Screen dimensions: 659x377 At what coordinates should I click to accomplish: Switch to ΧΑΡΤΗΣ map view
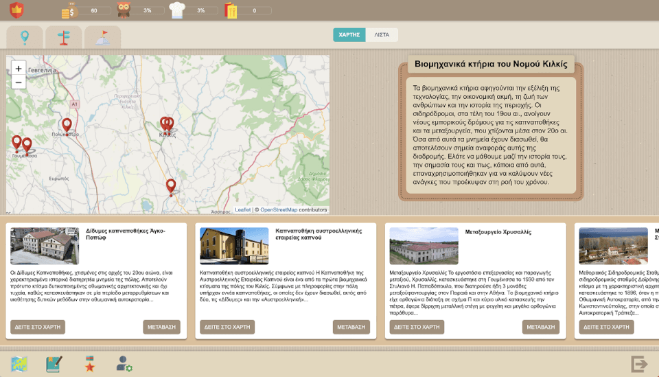pyautogui.click(x=349, y=34)
